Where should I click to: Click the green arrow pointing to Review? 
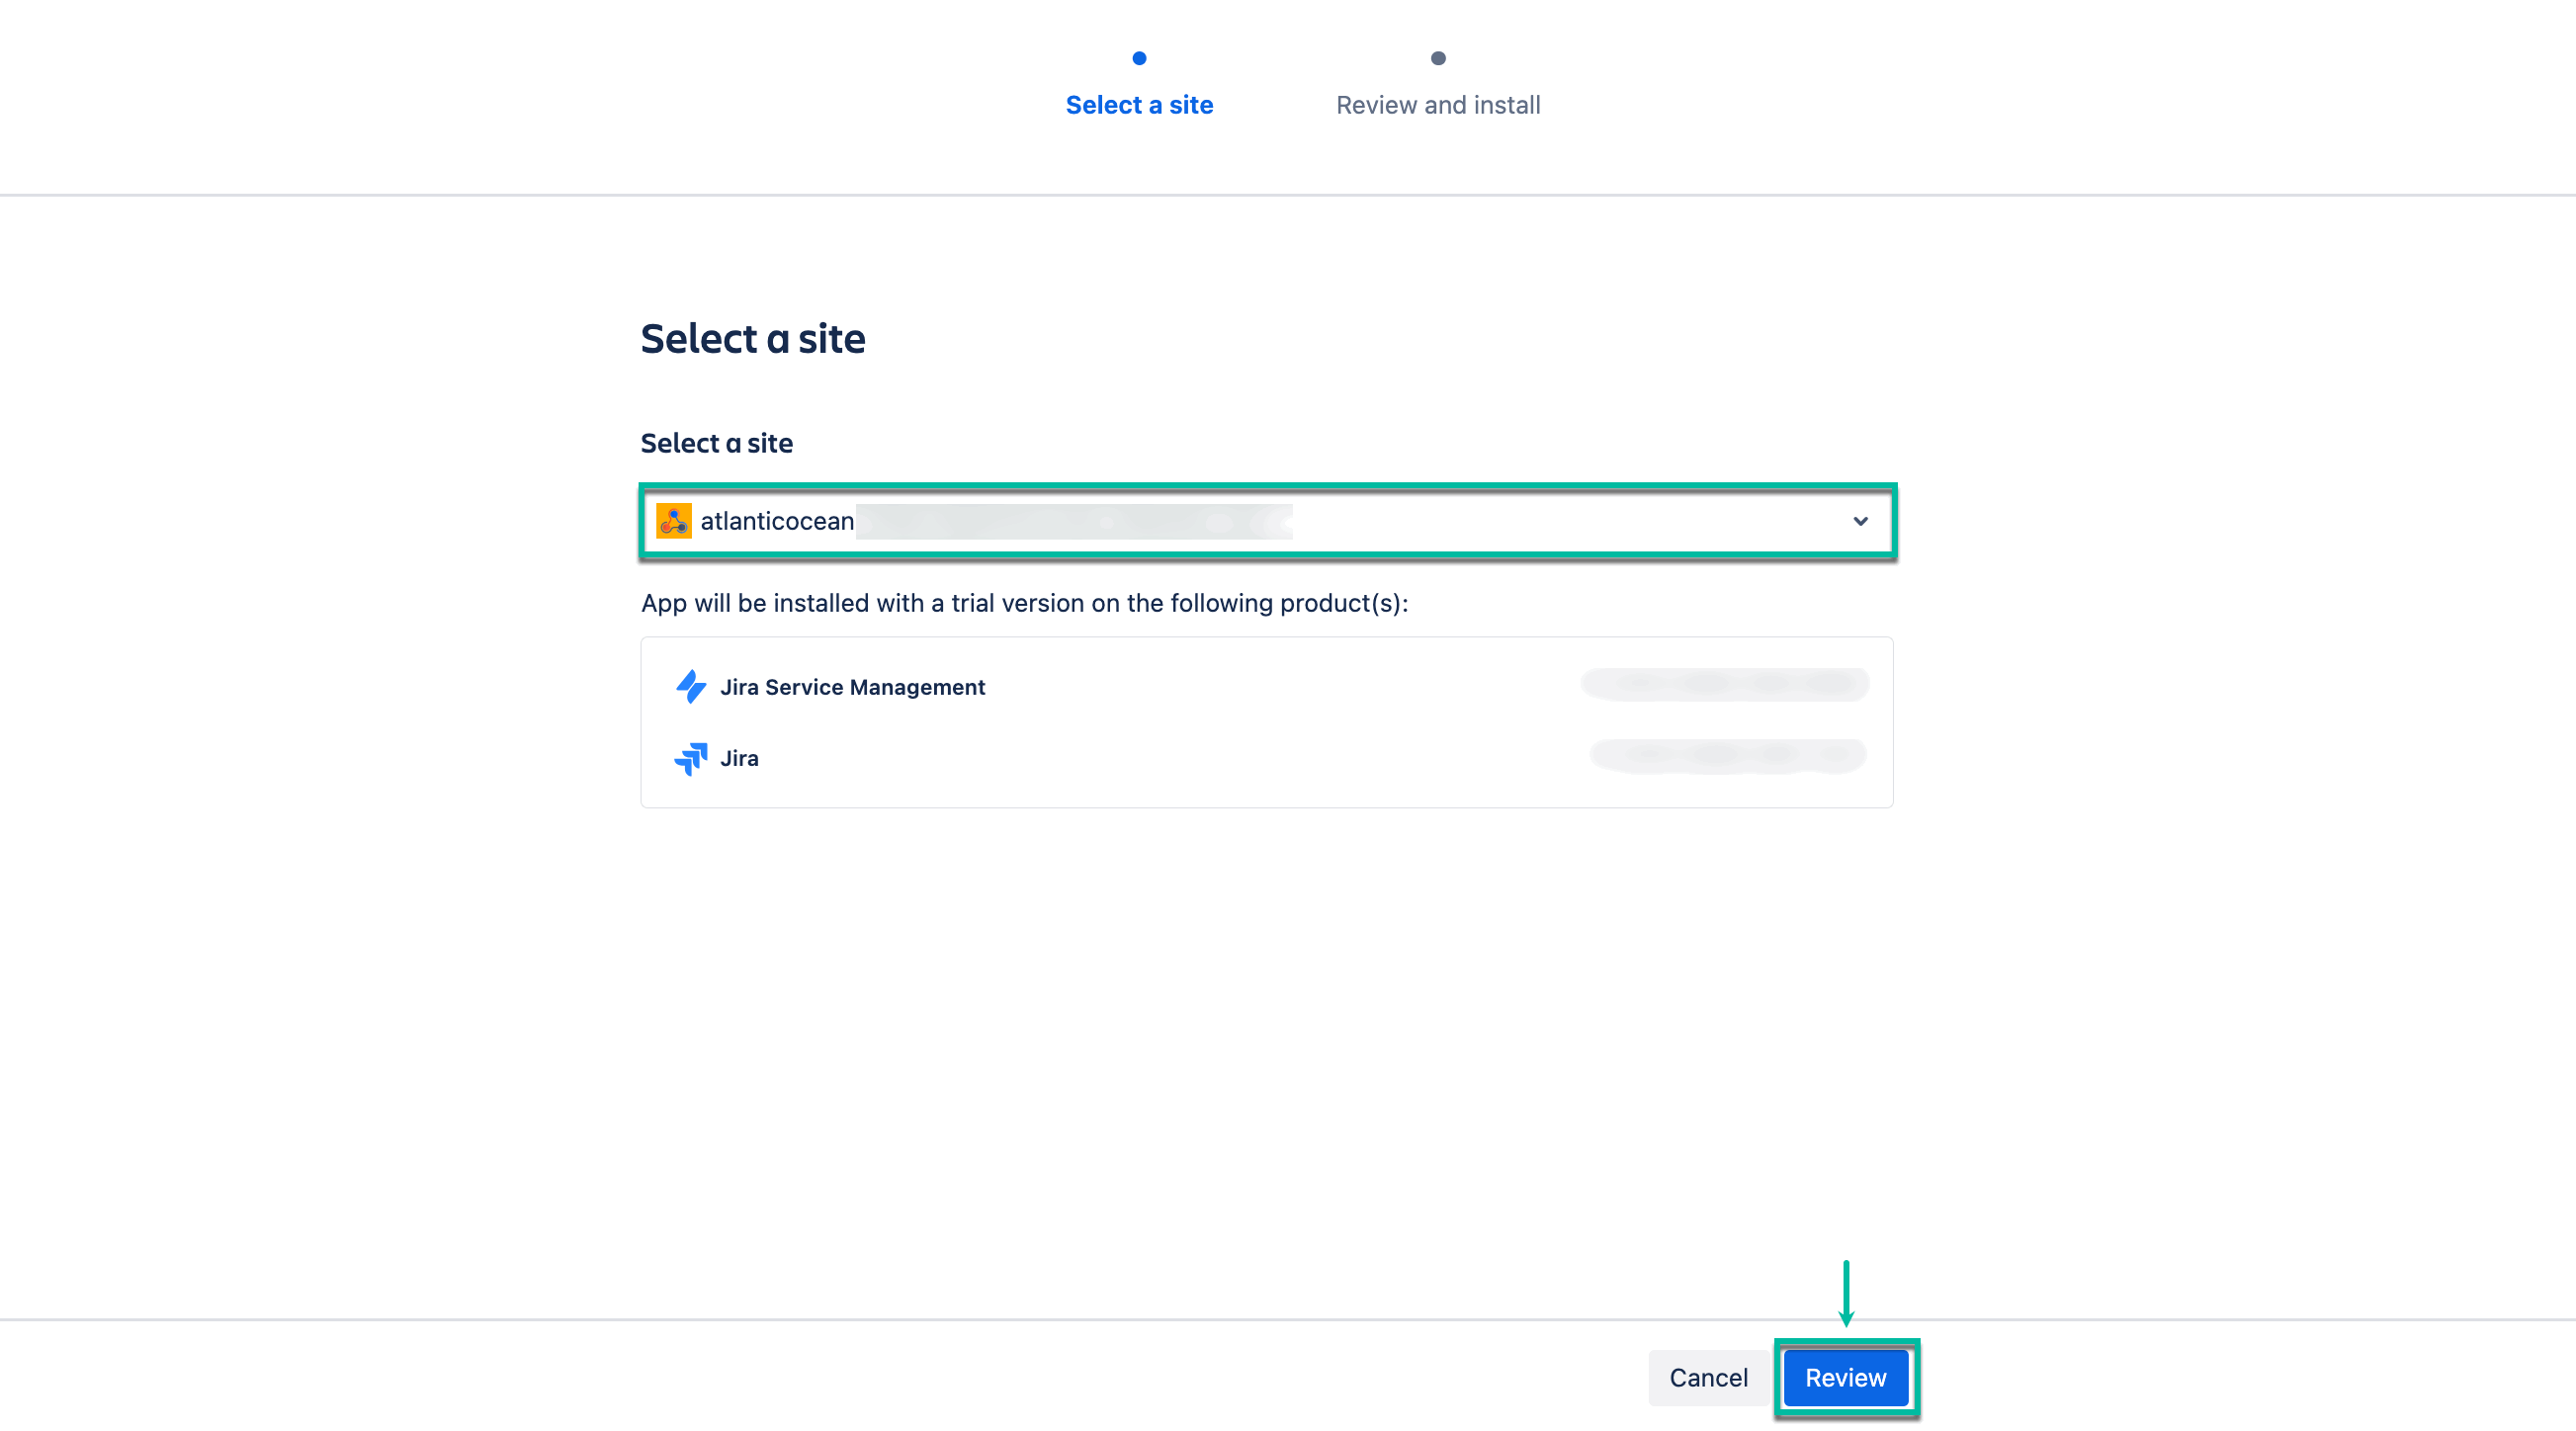tap(1846, 1292)
